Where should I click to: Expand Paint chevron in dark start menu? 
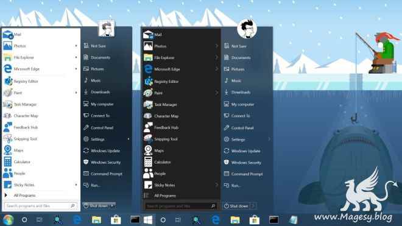point(217,93)
